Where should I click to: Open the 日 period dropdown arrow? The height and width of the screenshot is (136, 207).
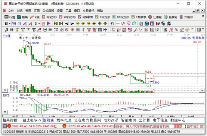(x=10, y=24)
